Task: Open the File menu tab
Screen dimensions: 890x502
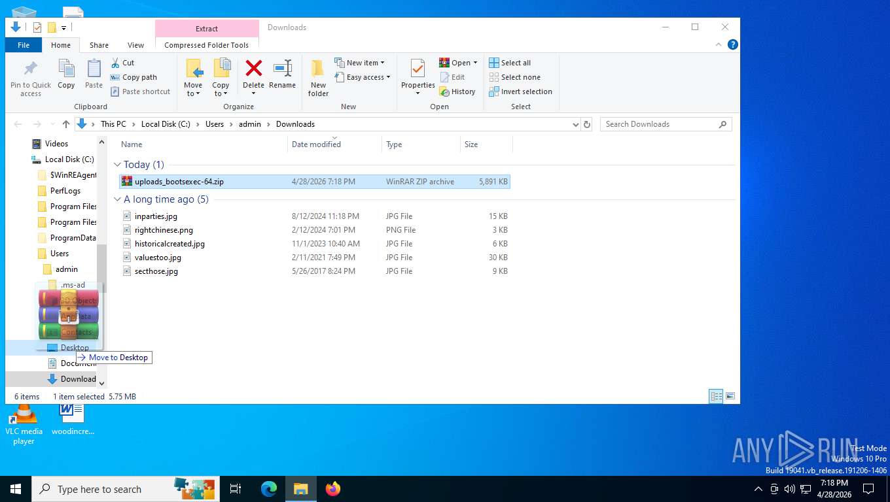Action: coord(24,45)
